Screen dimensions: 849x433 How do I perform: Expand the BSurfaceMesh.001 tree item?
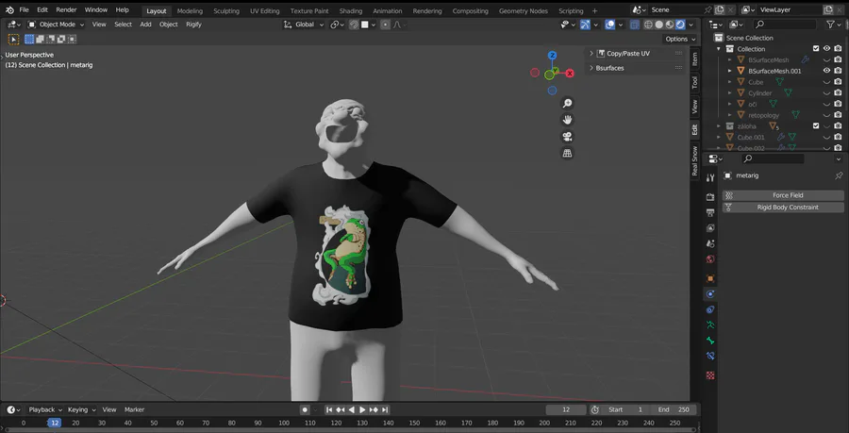(x=730, y=71)
